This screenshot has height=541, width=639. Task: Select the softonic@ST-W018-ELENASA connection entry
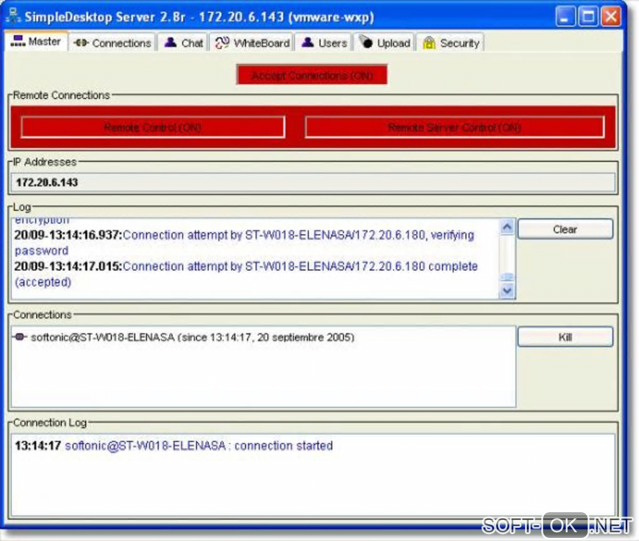(x=192, y=337)
